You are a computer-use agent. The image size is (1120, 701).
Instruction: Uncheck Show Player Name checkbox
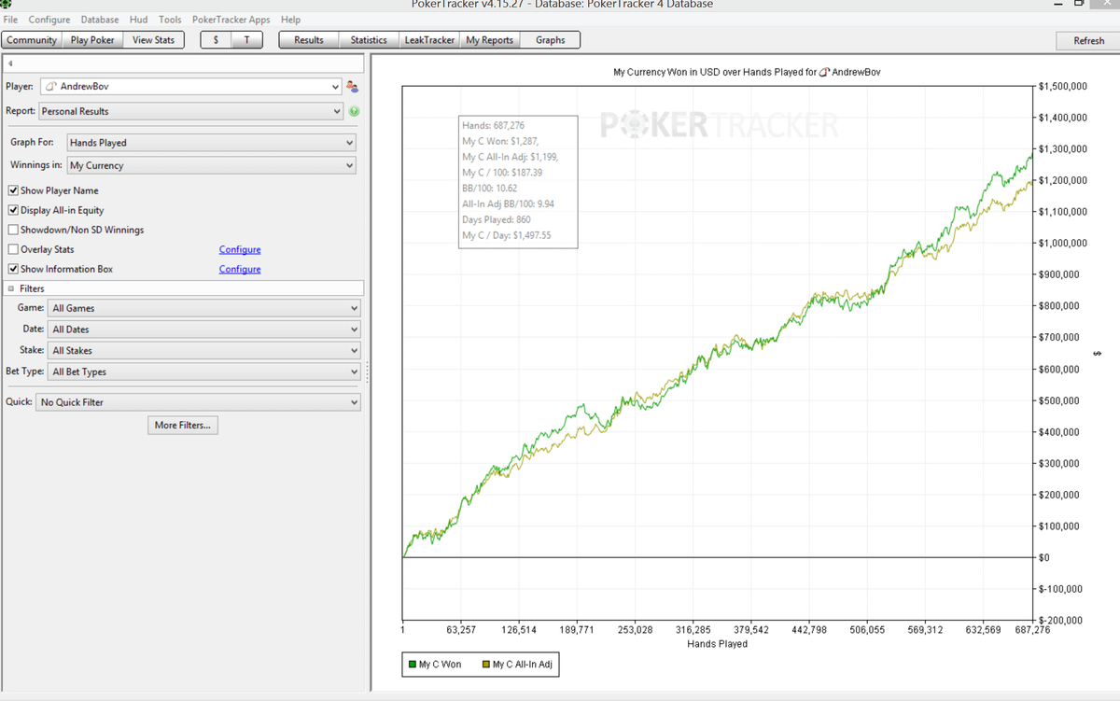point(13,190)
